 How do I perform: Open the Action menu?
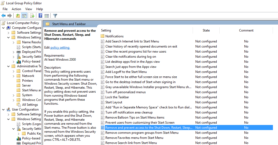tap(16, 9)
